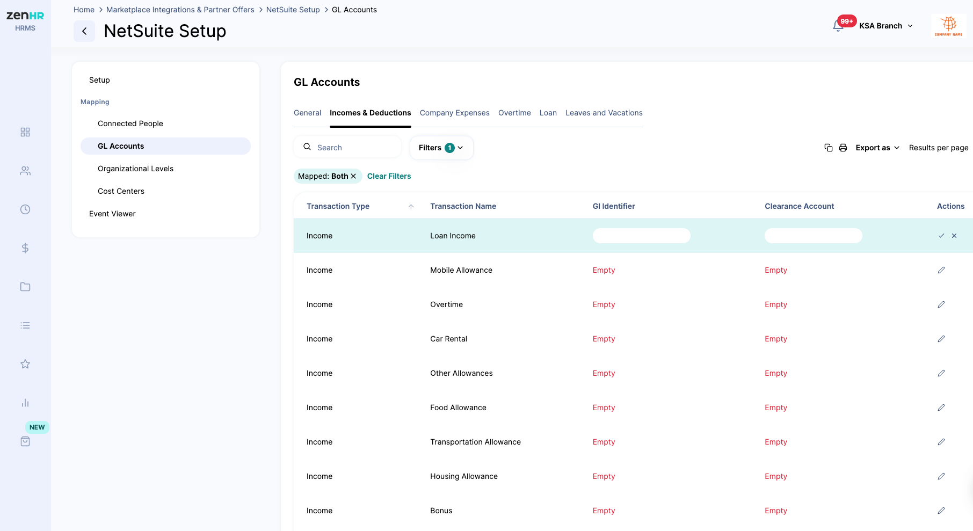Switch to the Company Expenses tab
Screen dimensions: 973x531
(x=454, y=113)
